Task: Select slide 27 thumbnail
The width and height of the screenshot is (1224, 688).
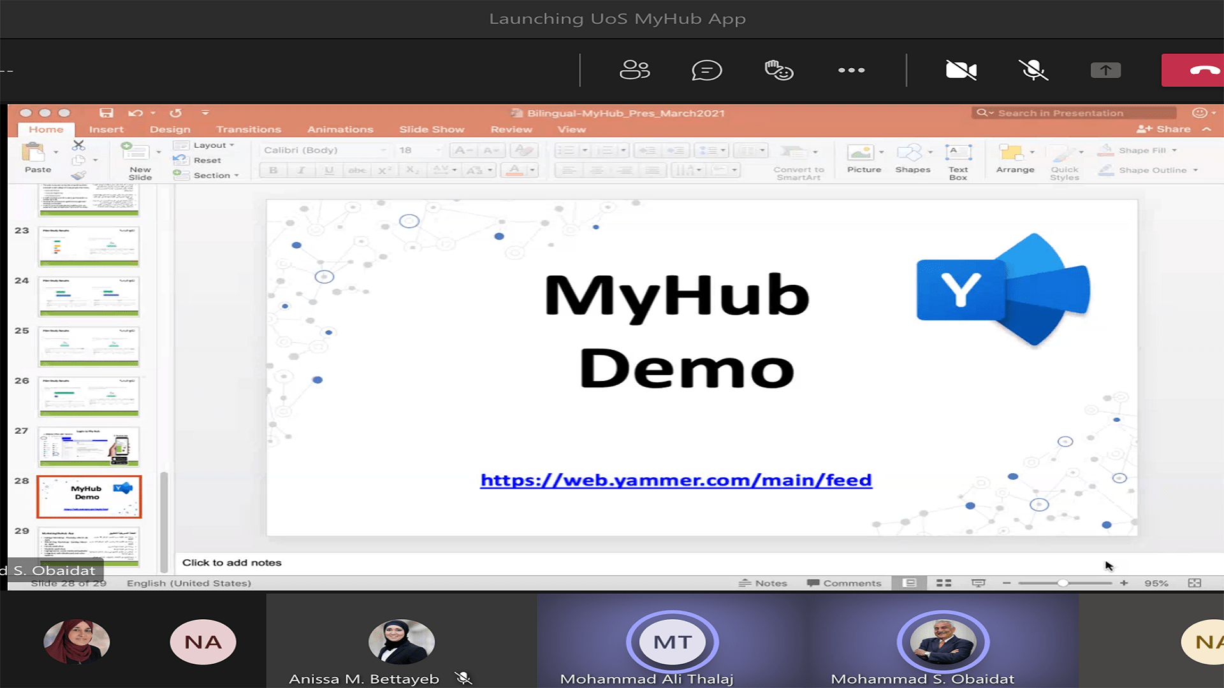Action: pos(89,447)
